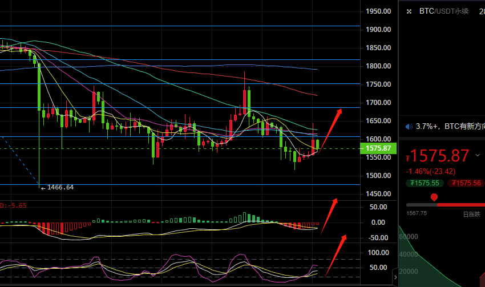The height and width of the screenshot is (287, 485).
Task: Expand the chevron next to the 1575.87 price
Action: [x=478, y=155]
